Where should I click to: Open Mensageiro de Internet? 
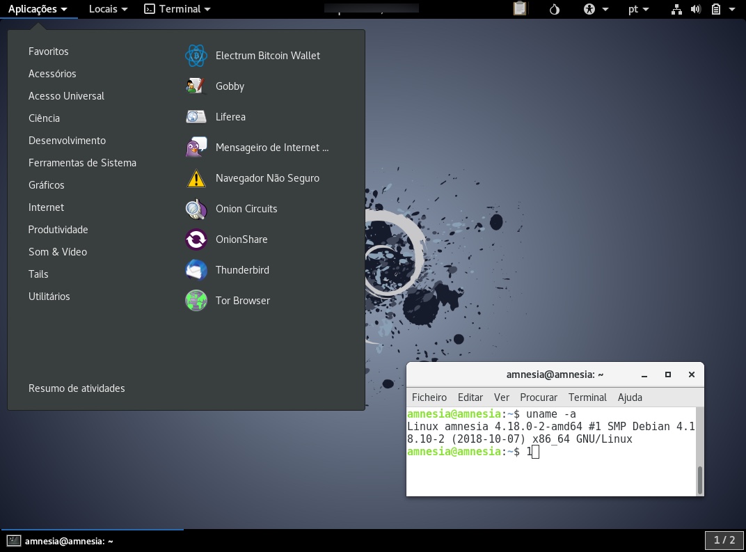click(272, 148)
